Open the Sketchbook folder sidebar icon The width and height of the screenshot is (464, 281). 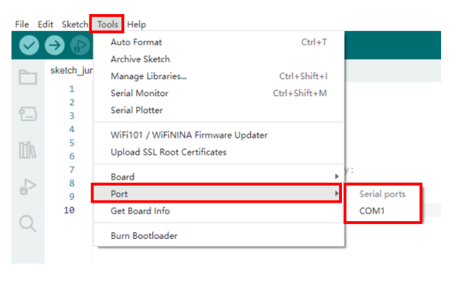tap(28, 77)
